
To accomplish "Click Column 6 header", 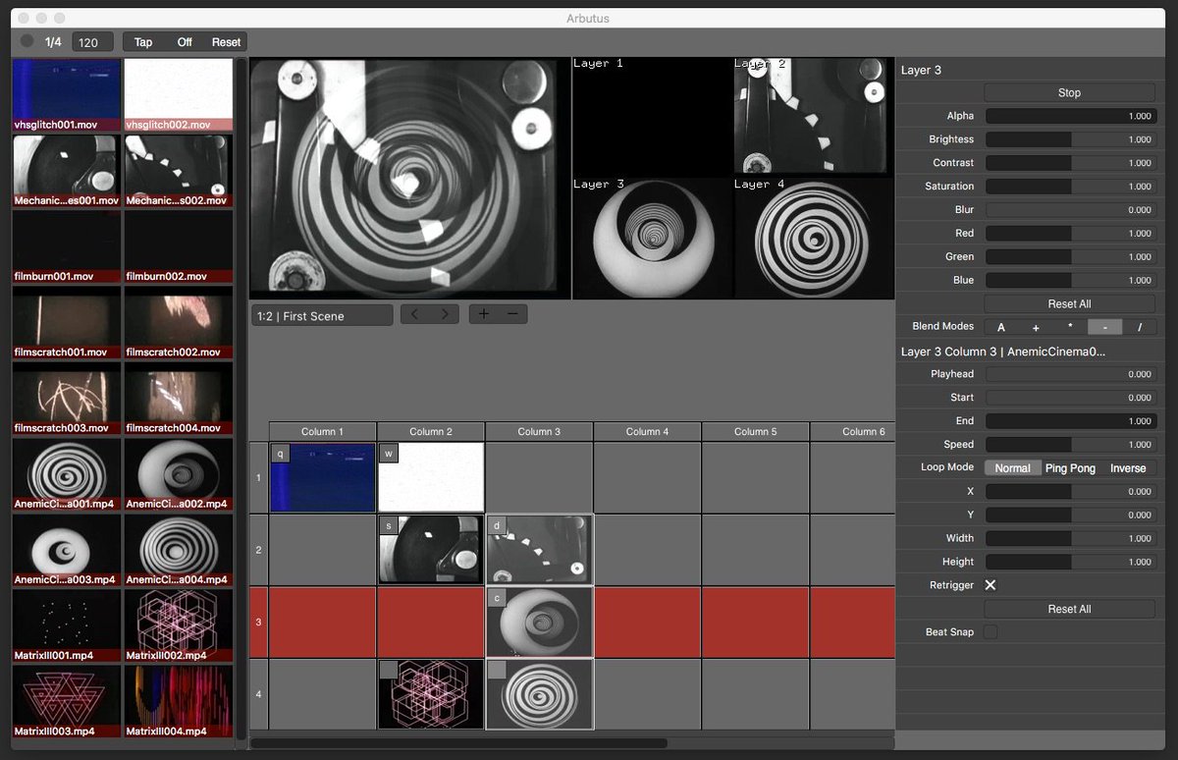I will [853, 431].
